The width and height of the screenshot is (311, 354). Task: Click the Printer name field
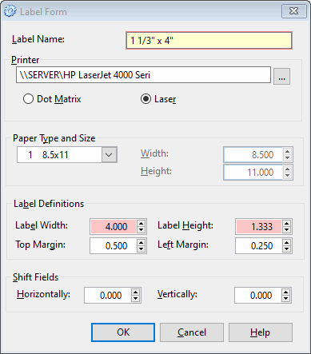point(143,75)
